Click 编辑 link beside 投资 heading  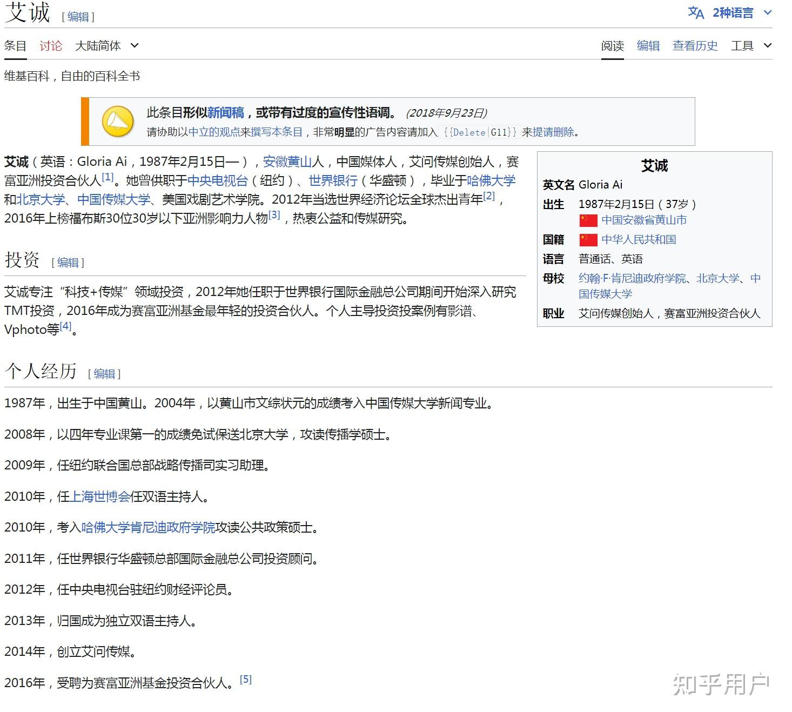68,263
